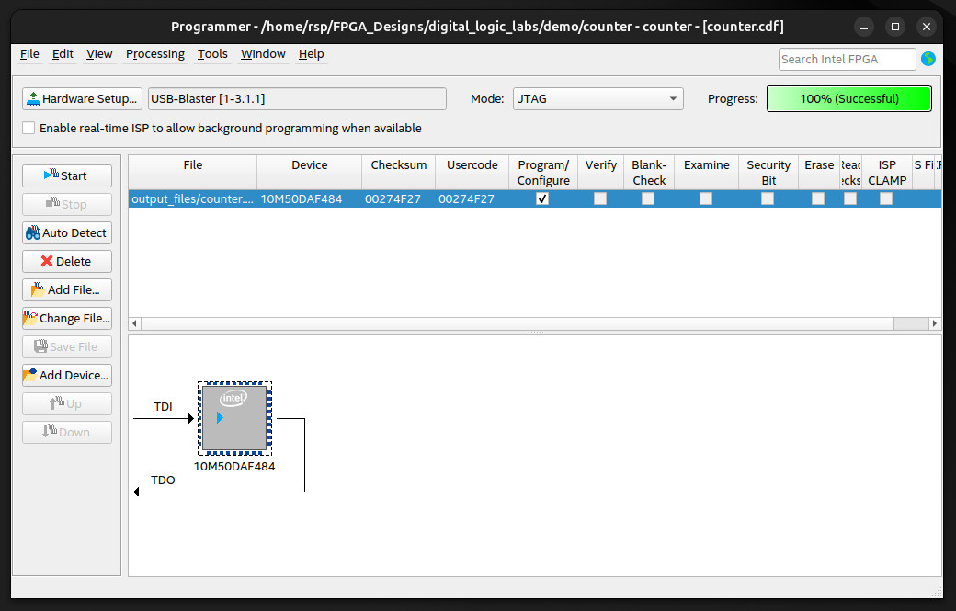The width and height of the screenshot is (956, 611).
Task: Enable real-time ISP checkbox
Action: point(29,128)
